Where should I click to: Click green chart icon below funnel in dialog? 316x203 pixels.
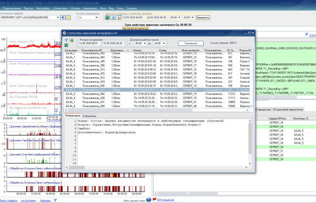tap(66, 45)
